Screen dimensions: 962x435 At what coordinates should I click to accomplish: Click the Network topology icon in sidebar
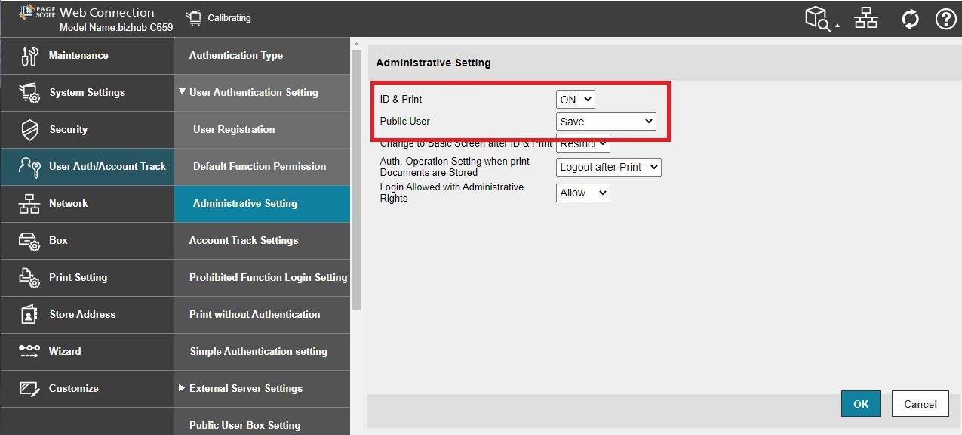coord(29,204)
